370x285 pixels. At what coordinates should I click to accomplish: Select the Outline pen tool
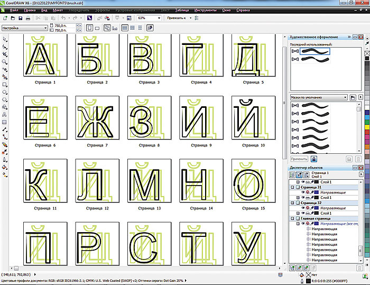point(5,160)
